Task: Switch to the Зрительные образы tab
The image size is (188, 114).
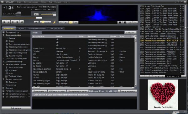Action: (37, 29)
